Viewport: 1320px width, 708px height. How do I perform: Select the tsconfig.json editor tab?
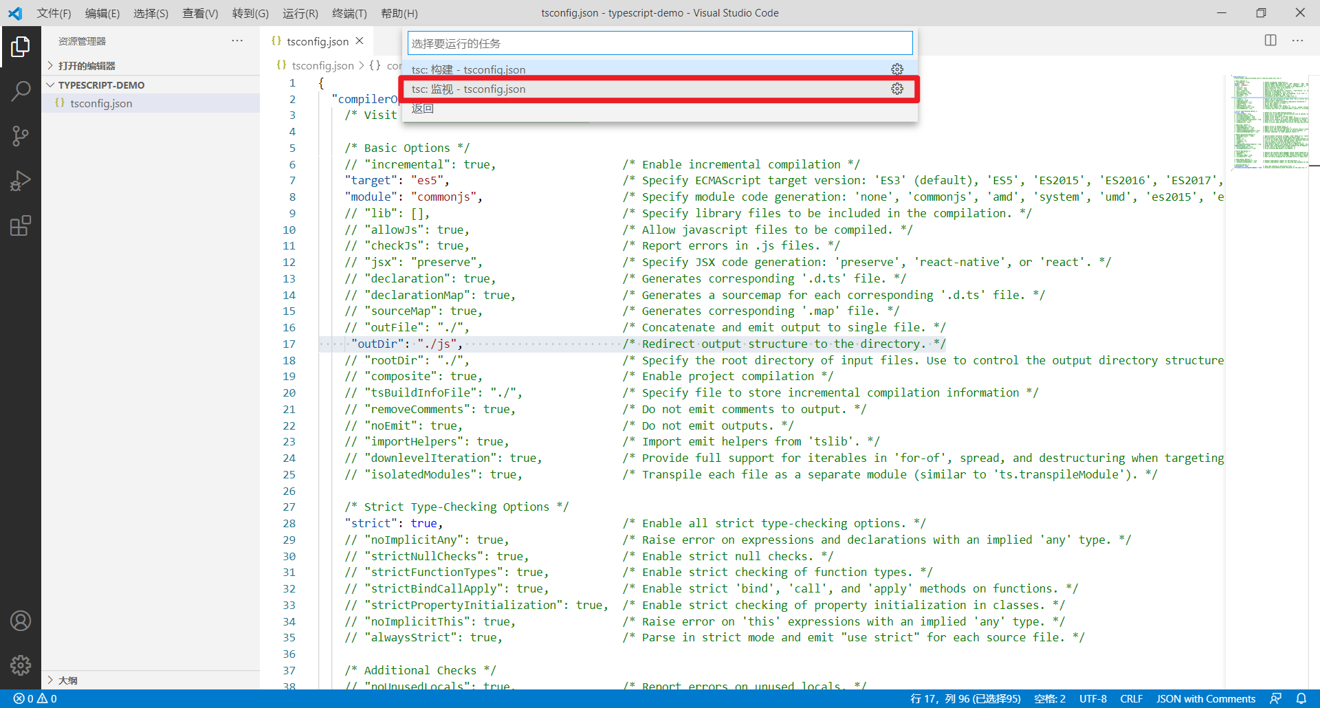coord(317,41)
